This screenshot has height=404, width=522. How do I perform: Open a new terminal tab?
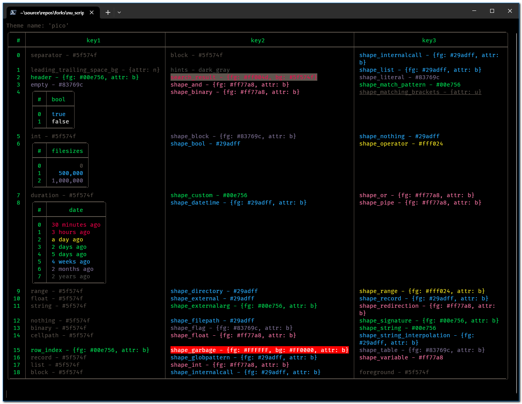click(108, 12)
